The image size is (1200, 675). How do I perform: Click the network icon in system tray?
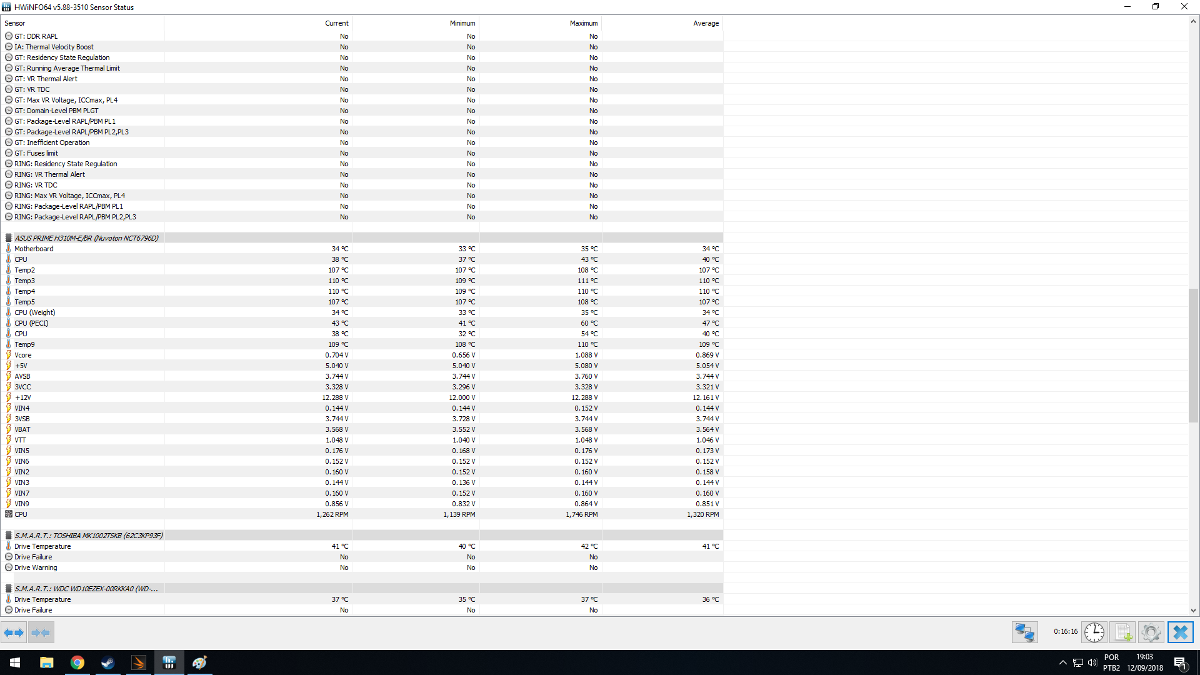point(1078,662)
